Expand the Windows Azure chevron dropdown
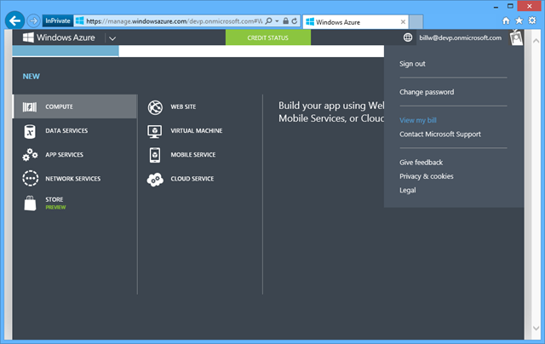Screen dimensions: 545x344 pos(112,38)
